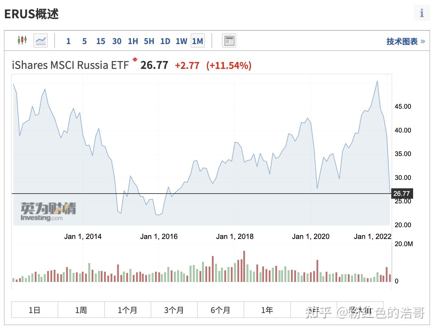The width and height of the screenshot is (436, 331).
Task: Choose the 15 minute interval
Action: pos(101,41)
